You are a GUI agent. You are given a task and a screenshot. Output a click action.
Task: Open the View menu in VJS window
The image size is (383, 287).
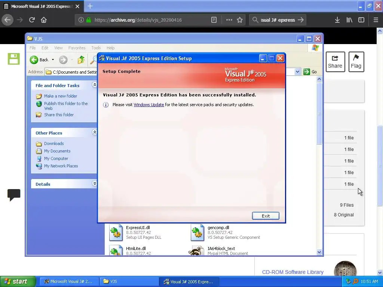[58, 48]
